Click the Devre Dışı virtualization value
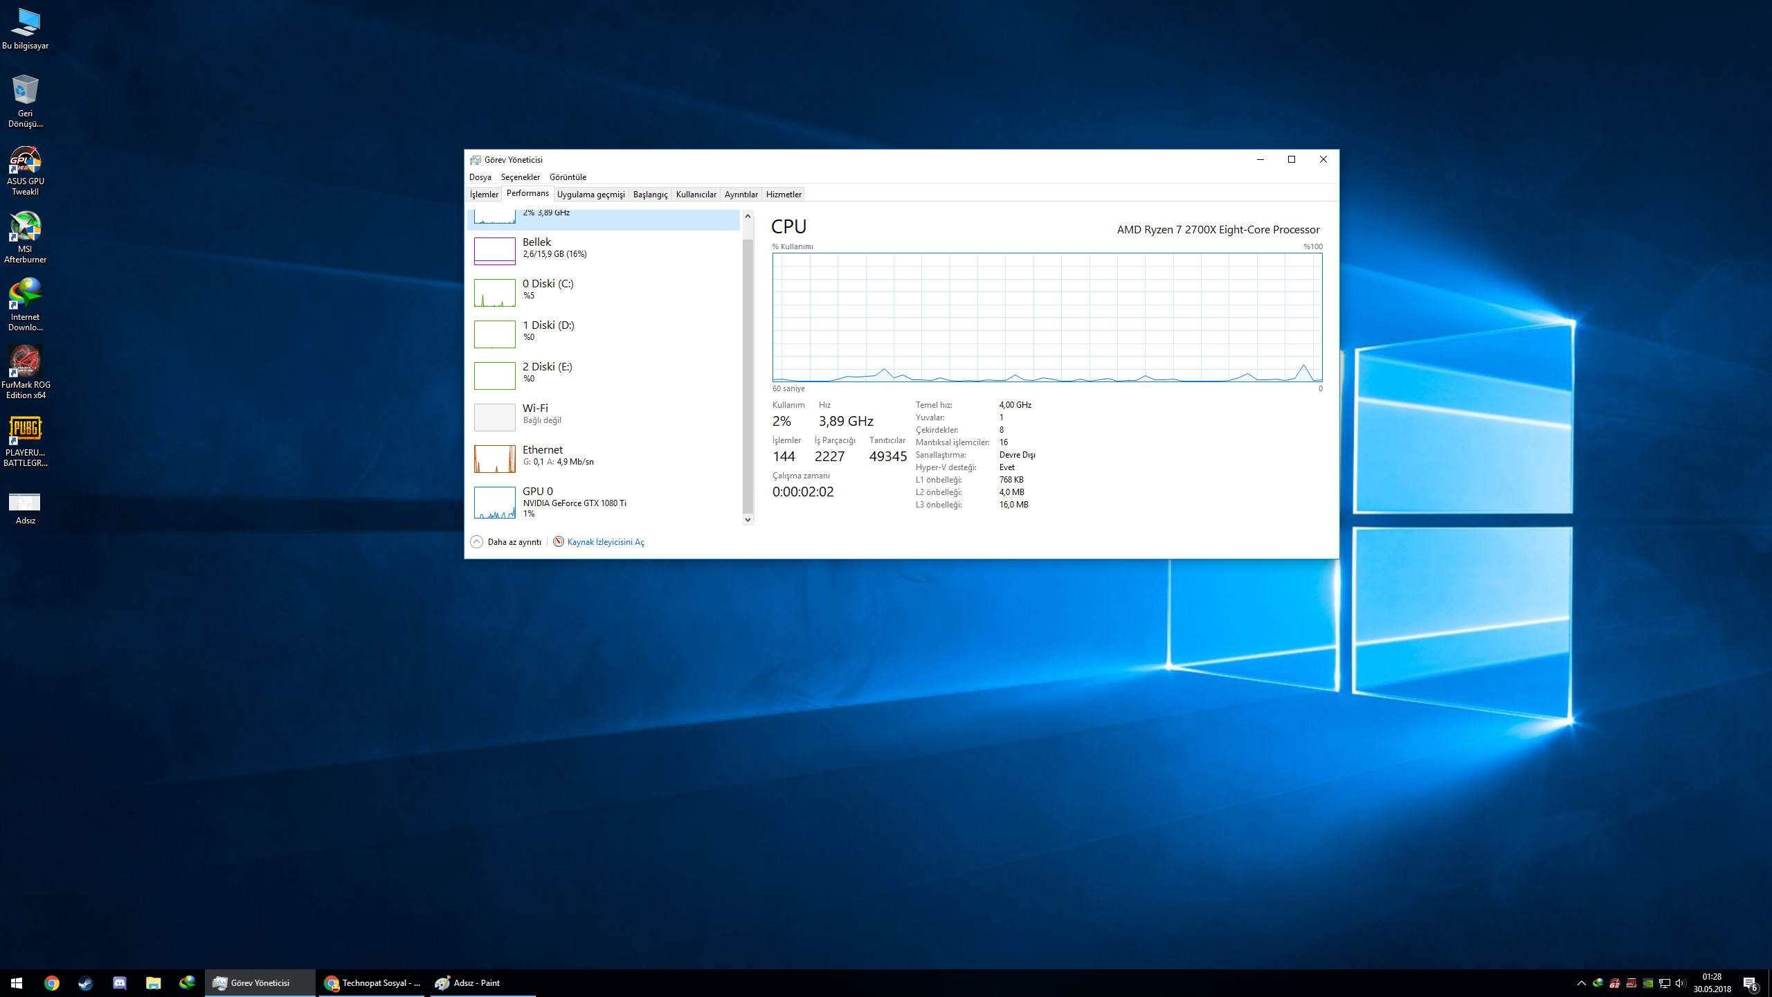The width and height of the screenshot is (1772, 997). pyautogui.click(x=1017, y=455)
